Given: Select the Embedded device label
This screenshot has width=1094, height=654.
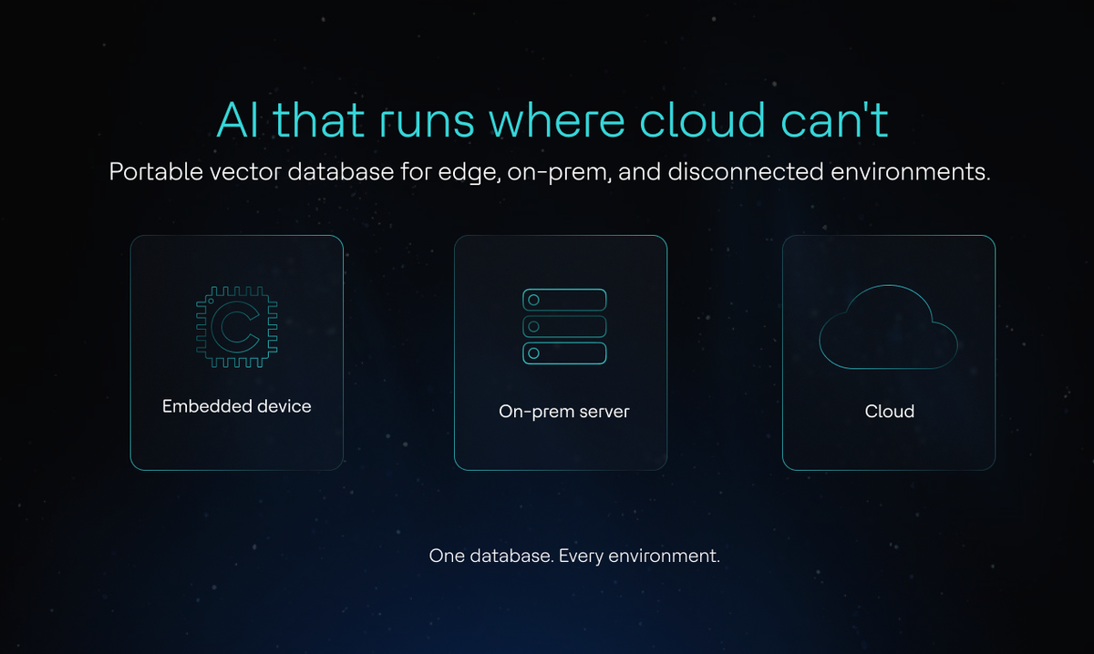Looking at the screenshot, I should tap(236, 406).
